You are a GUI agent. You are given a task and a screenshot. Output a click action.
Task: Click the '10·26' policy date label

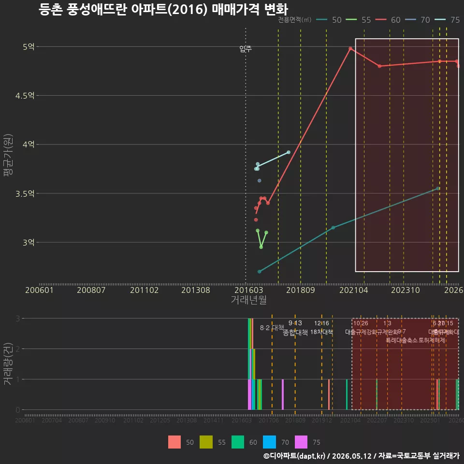coord(361,323)
